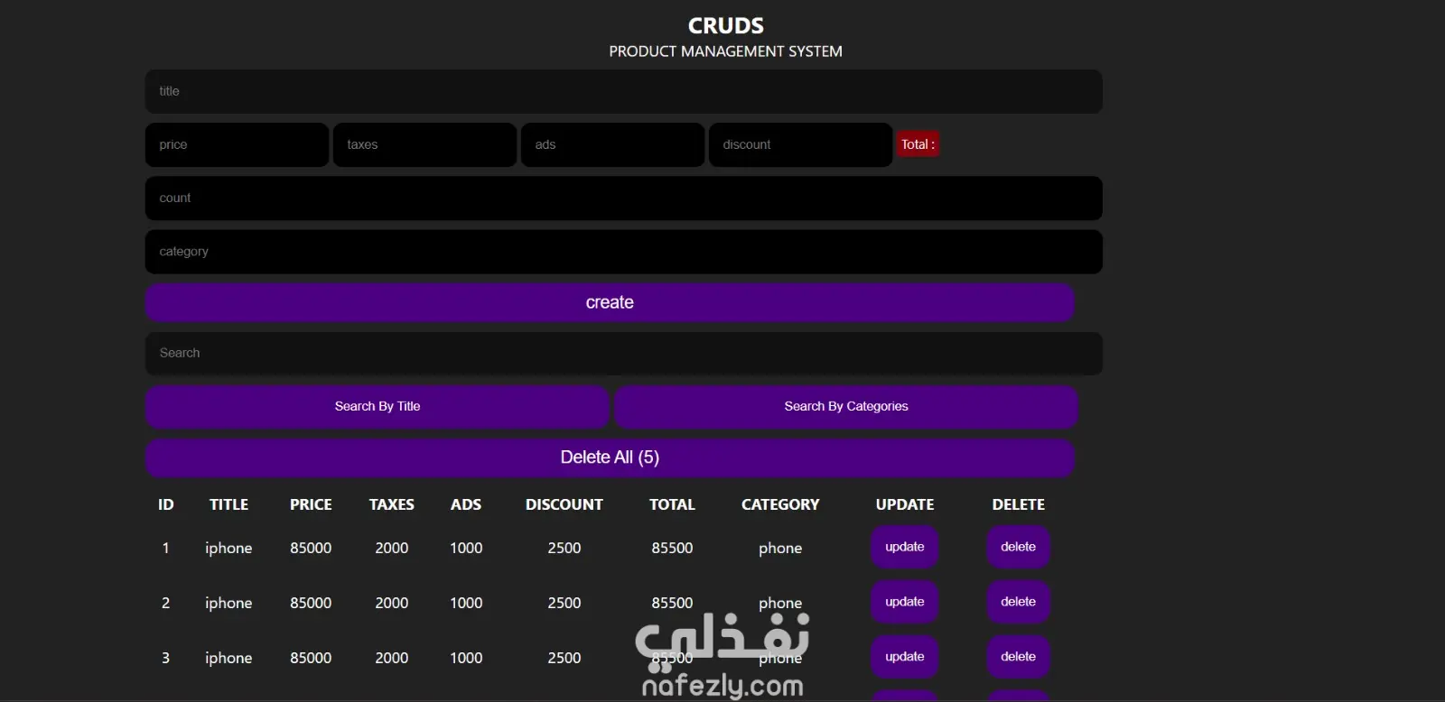The width and height of the screenshot is (1445, 702).
Task: Click the red Total label
Action: pyautogui.click(x=918, y=144)
